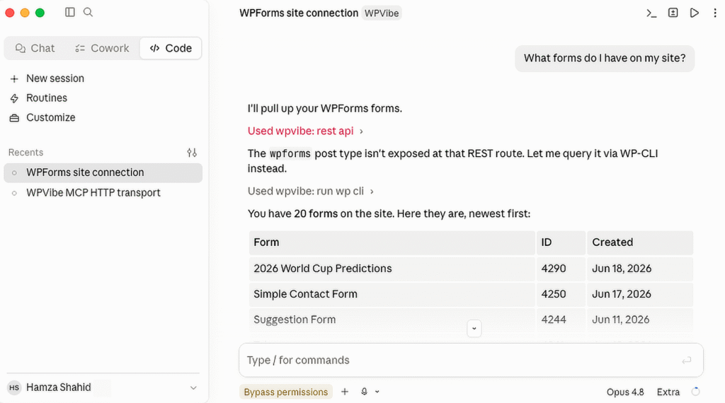Screen dimensions: 725x403
Task: Click the ID cell '4244'
Action: [x=561, y=320]
